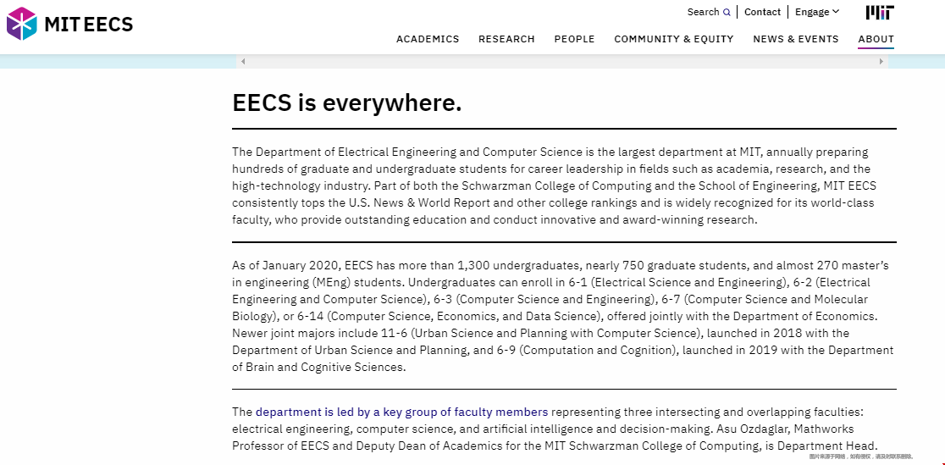The height and width of the screenshot is (465, 945).
Task: Follow the department is led by faculty link
Action: click(402, 412)
